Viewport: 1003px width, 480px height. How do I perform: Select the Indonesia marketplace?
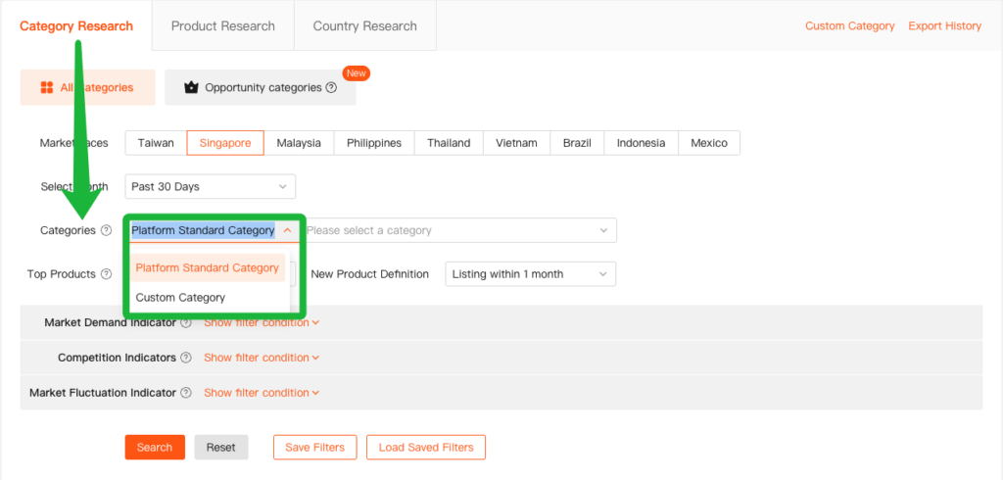pos(641,143)
